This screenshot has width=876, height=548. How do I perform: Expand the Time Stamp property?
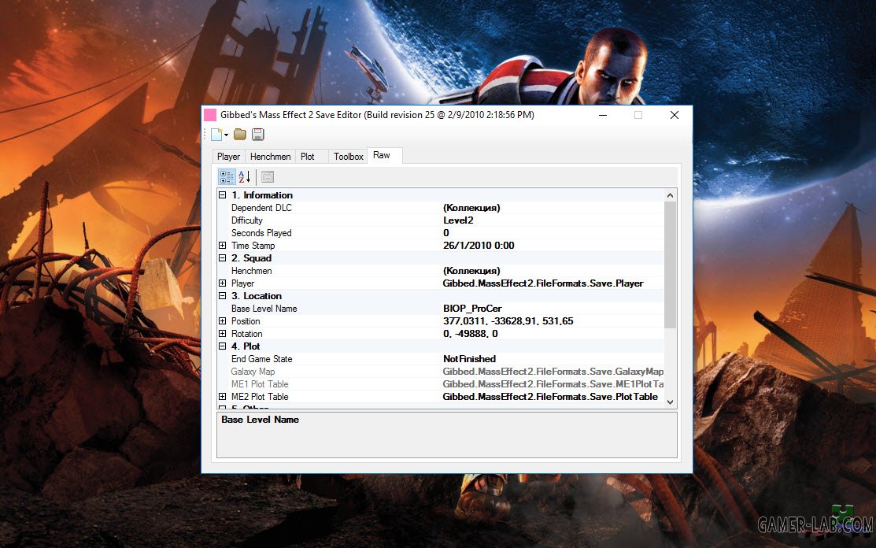pos(223,245)
